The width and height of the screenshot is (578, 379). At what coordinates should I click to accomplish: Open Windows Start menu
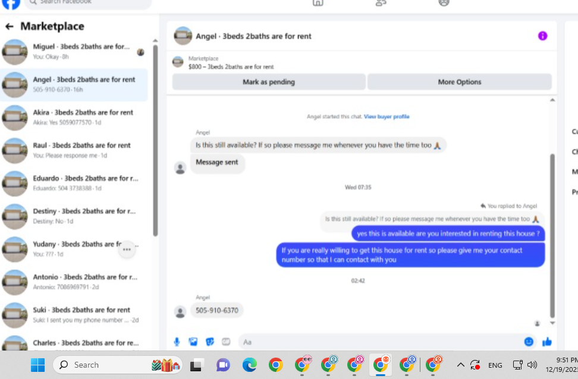click(x=37, y=365)
